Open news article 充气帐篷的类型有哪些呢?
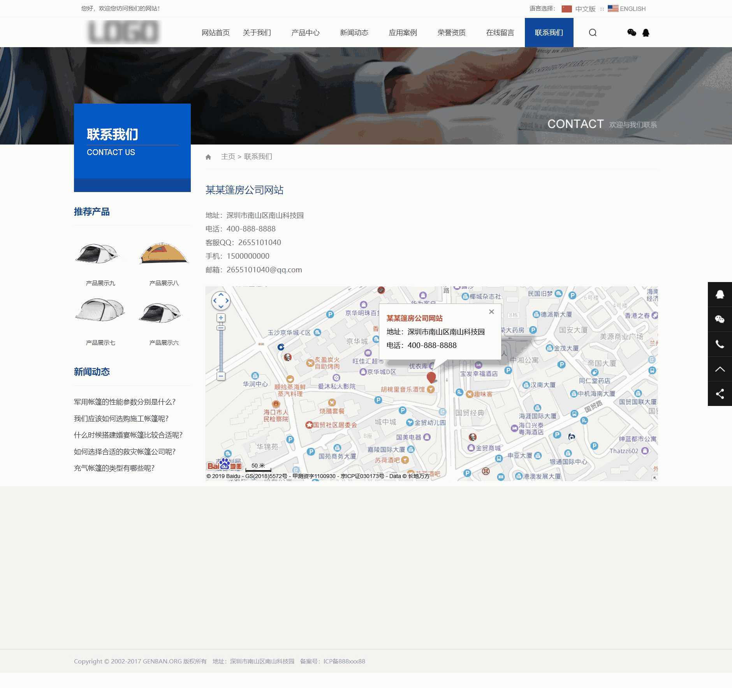This screenshot has width=732, height=688. click(114, 468)
